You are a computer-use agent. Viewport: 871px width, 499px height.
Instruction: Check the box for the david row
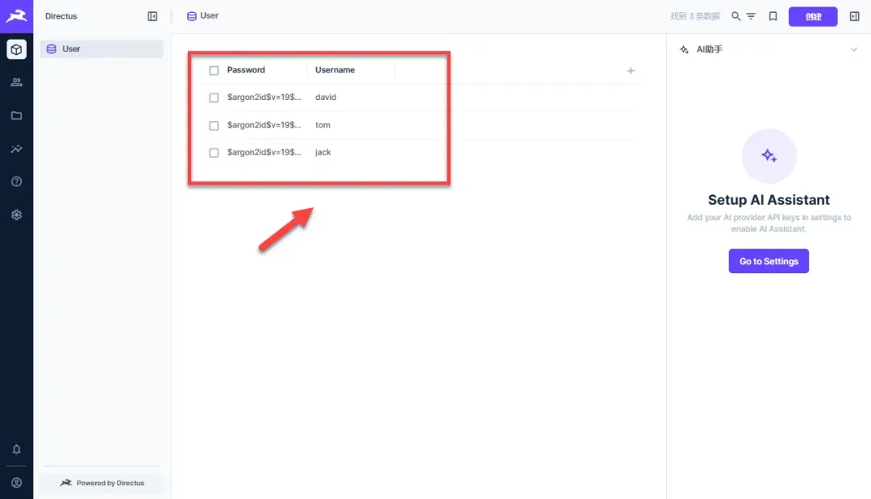[214, 98]
